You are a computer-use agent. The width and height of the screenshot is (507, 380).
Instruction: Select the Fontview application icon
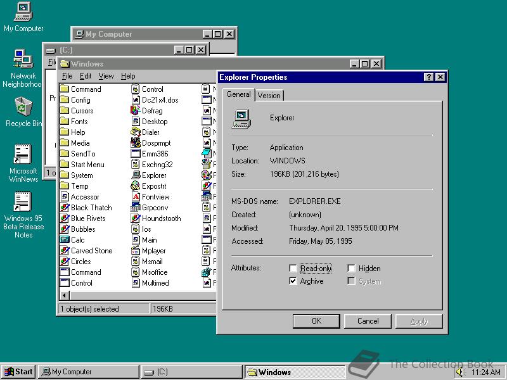coord(136,196)
